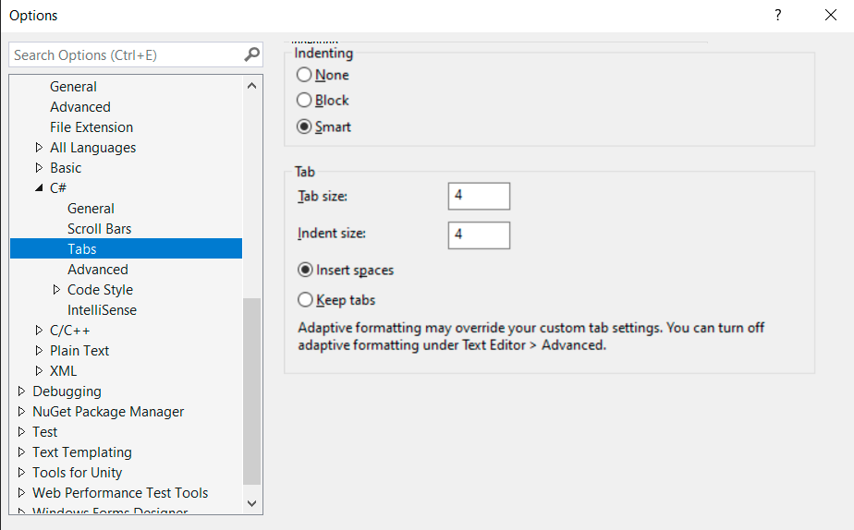
Task: Open Advanced under C#
Action: [x=97, y=270]
